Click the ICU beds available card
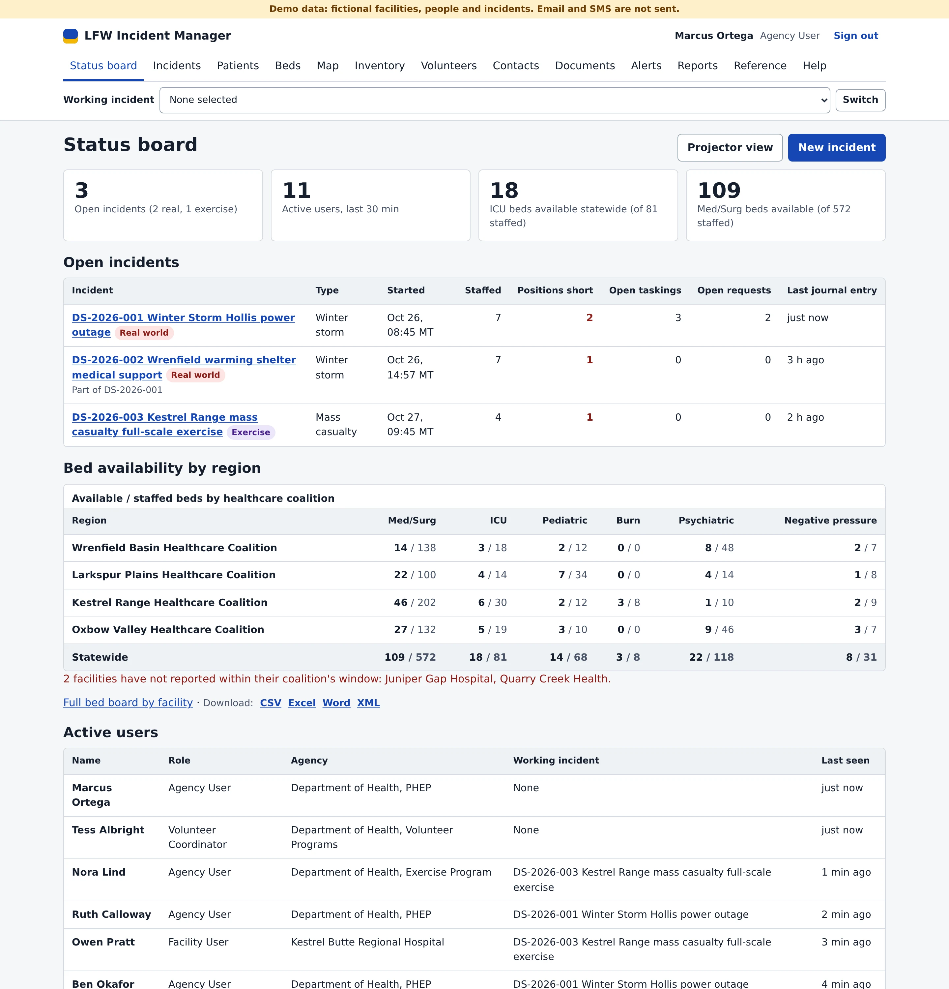 (578, 205)
